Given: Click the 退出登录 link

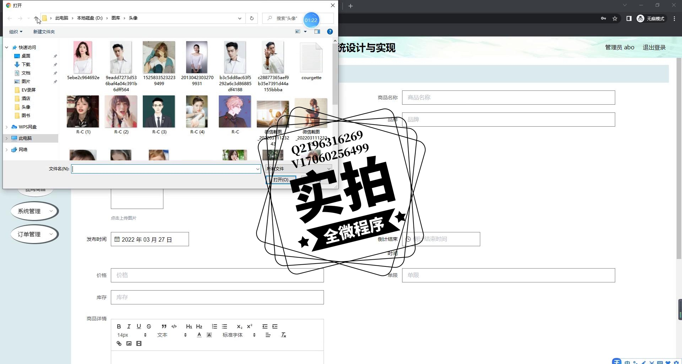Looking at the screenshot, I should [654, 47].
